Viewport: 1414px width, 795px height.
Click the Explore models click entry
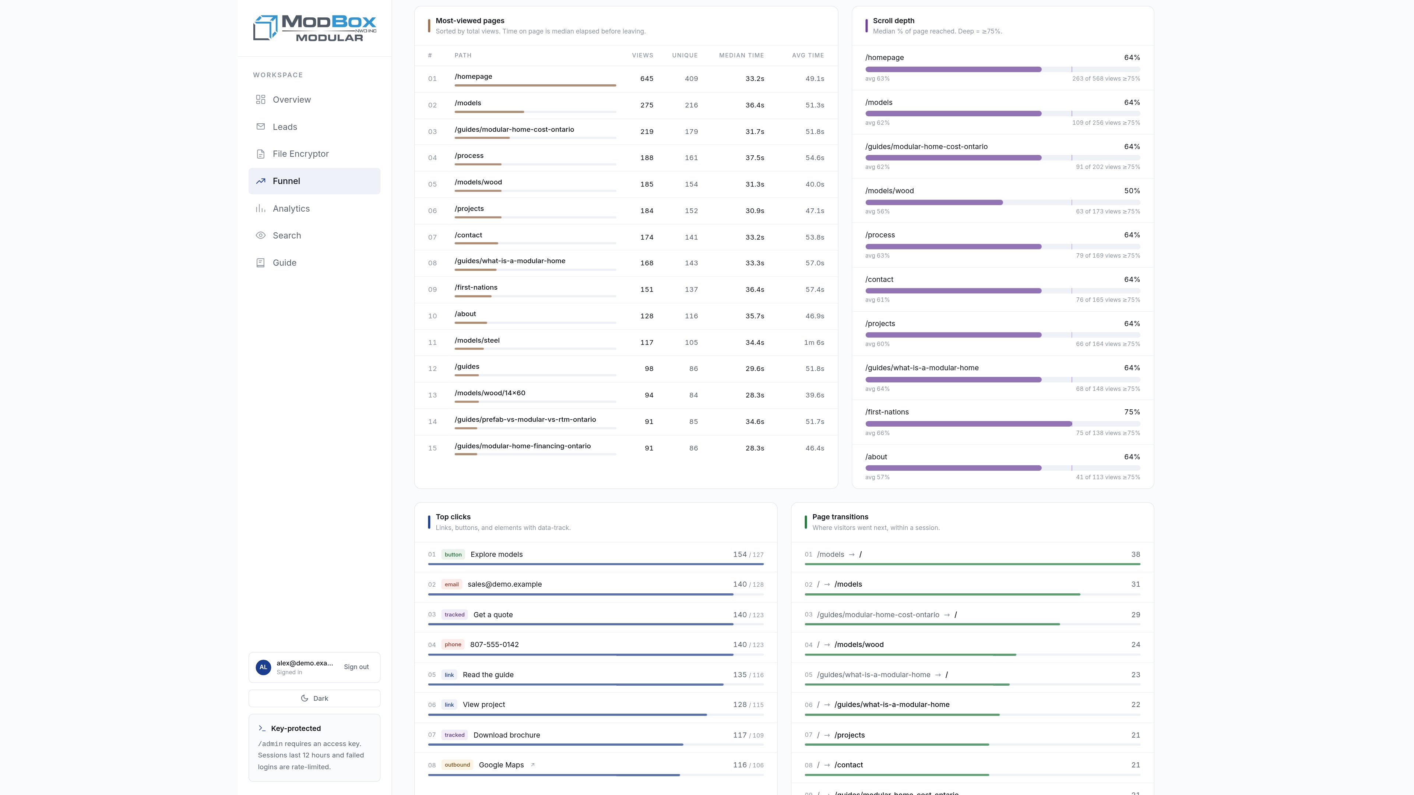click(x=595, y=558)
